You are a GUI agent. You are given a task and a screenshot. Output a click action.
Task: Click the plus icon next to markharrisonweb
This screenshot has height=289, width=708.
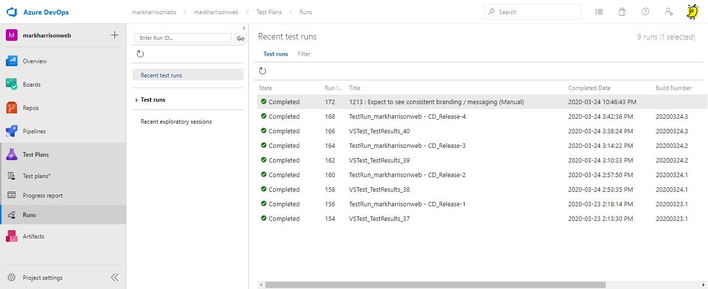114,35
